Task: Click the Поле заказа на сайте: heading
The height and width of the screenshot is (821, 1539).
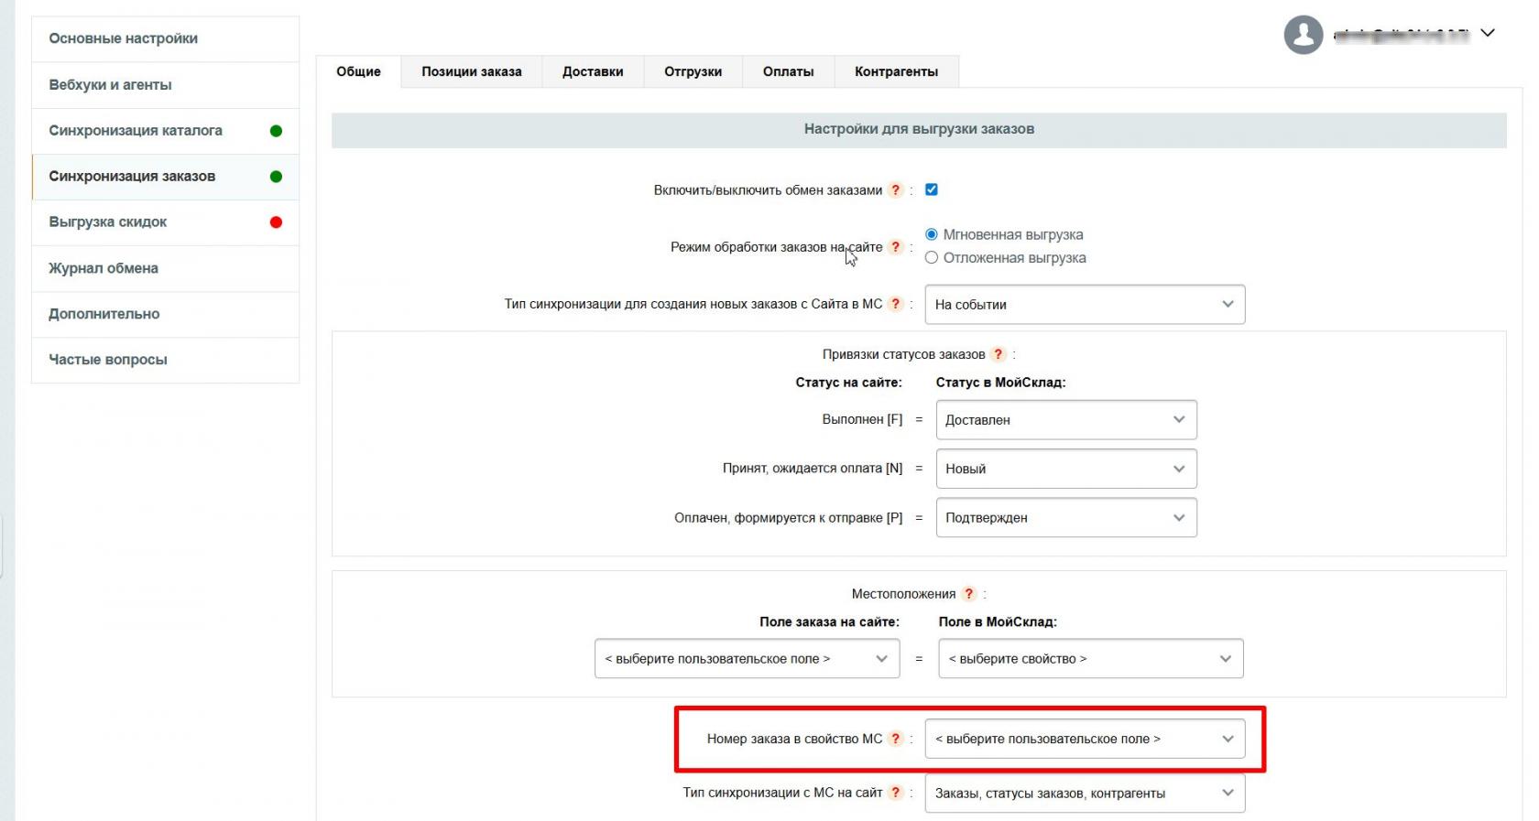Action: coord(829,621)
